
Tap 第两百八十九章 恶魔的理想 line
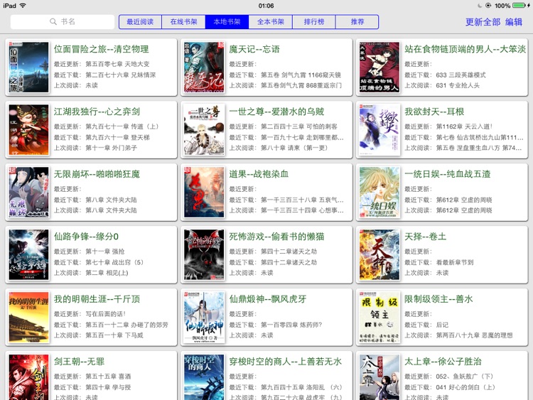474,335
